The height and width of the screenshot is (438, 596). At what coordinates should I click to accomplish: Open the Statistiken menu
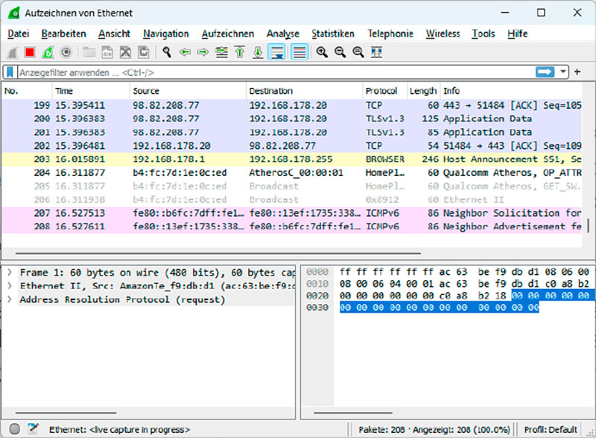pos(333,34)
